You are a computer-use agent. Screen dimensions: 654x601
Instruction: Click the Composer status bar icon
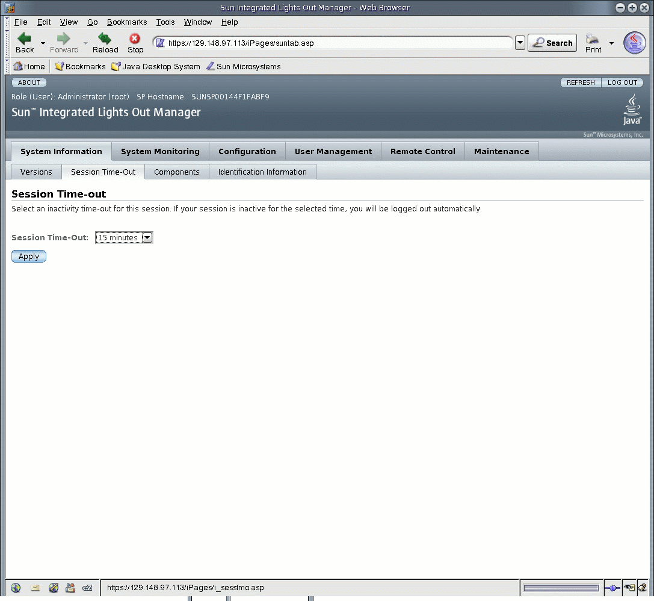coord(54,588)
